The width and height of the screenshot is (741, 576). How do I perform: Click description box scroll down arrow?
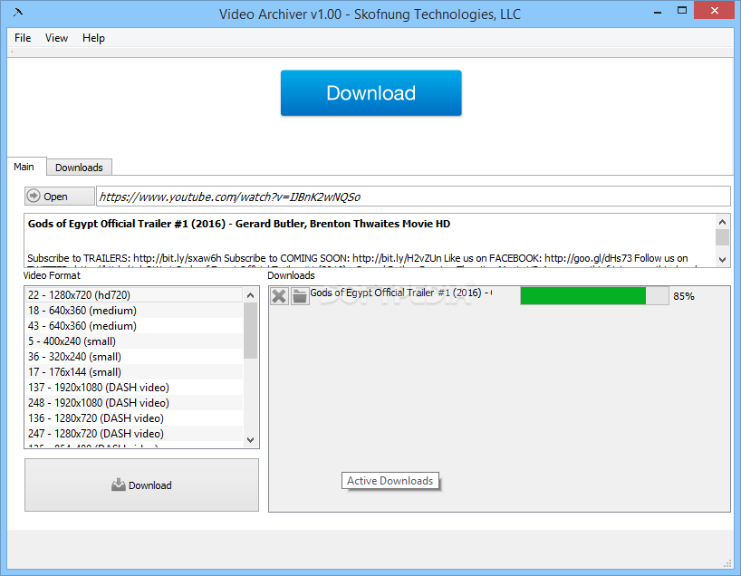click(722, 259)
